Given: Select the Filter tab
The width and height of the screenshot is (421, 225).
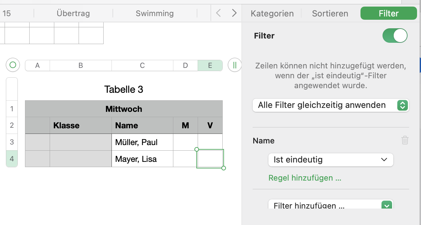Looking at the screenshot, I should pos(388,13).
